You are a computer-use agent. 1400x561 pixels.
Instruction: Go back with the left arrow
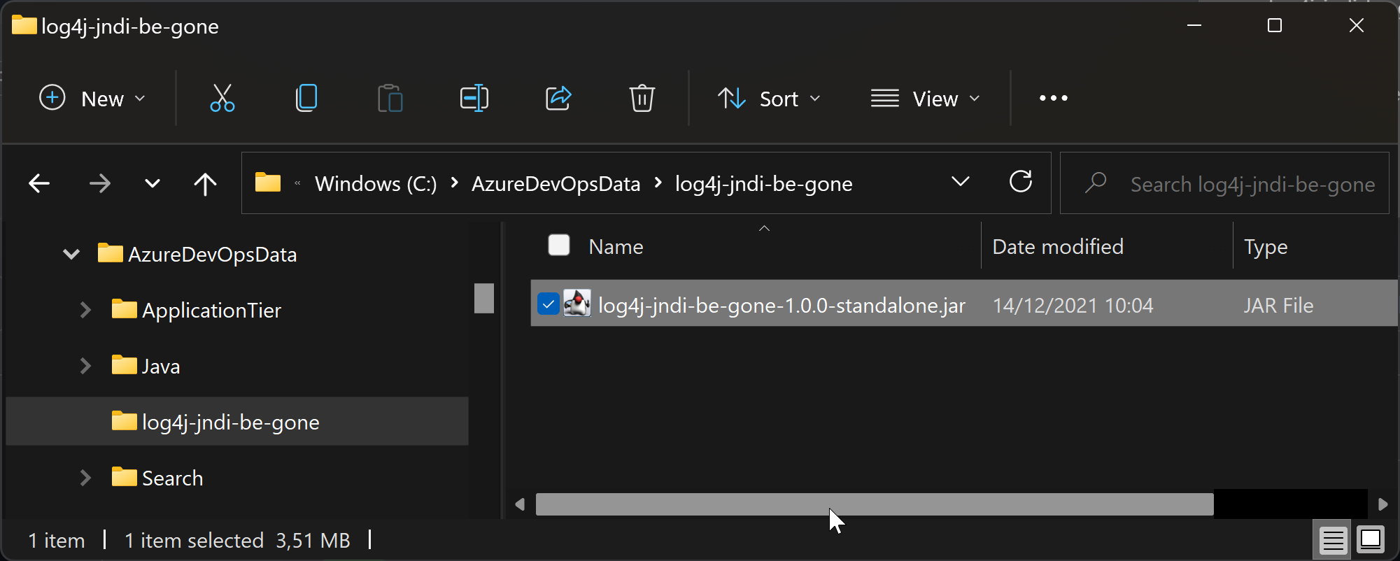39,184
